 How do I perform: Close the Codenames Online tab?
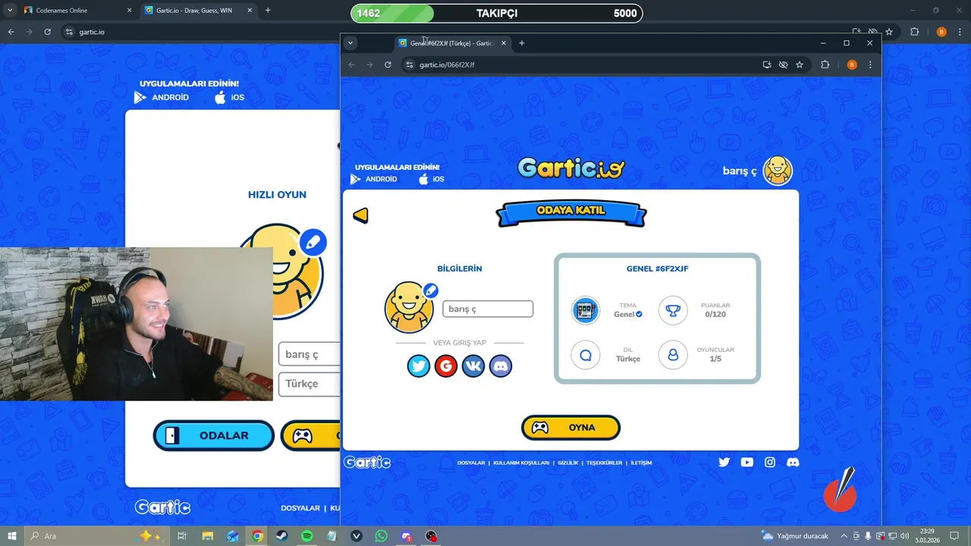point(129,11)
